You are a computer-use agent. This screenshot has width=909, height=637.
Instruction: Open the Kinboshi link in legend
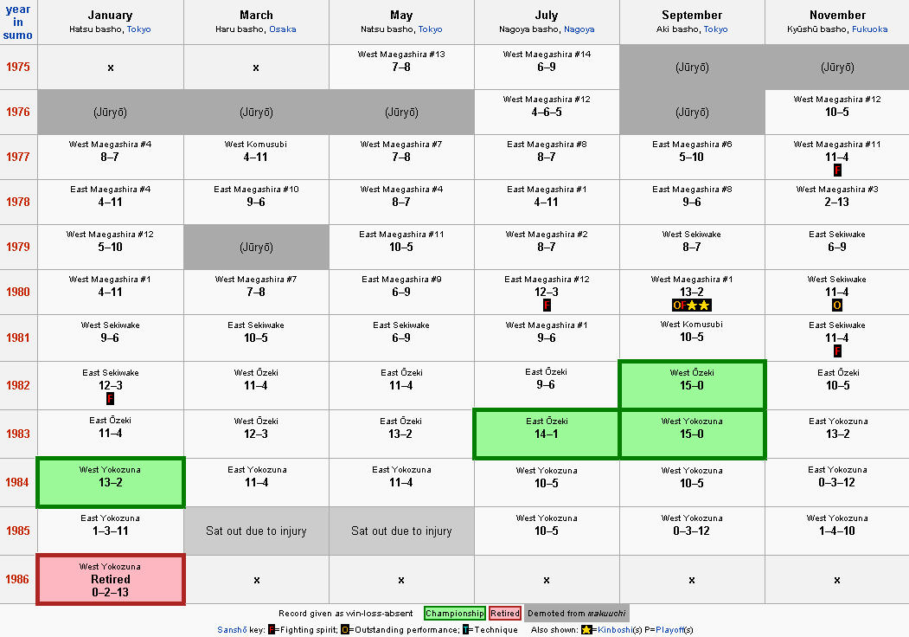click(x=614, y=629)
